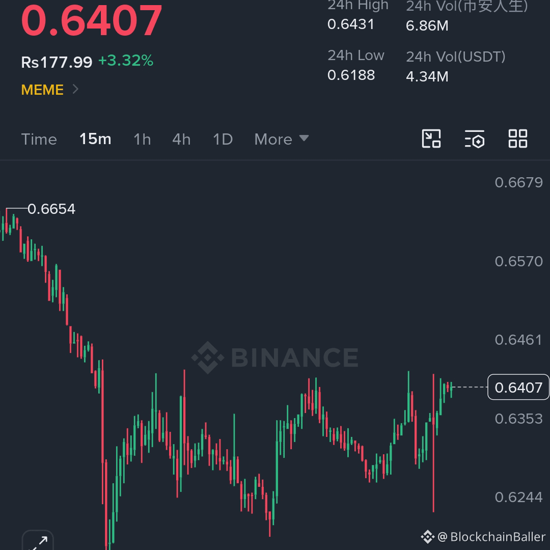The image size is (550, 550).
Task: Click the 24h Low value 0.6188
Action: 351,75
